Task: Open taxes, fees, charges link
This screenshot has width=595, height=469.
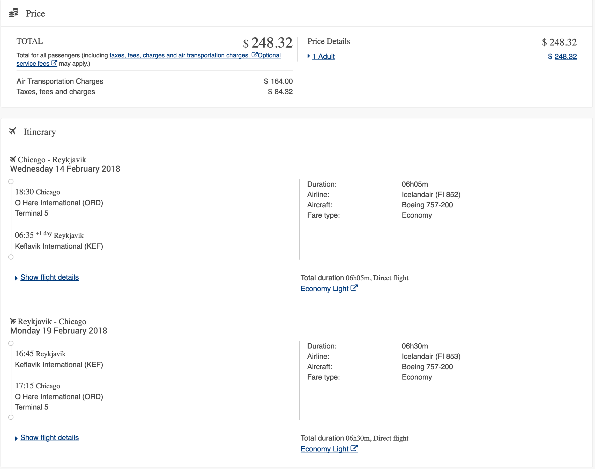Action: tap(179, 55)
